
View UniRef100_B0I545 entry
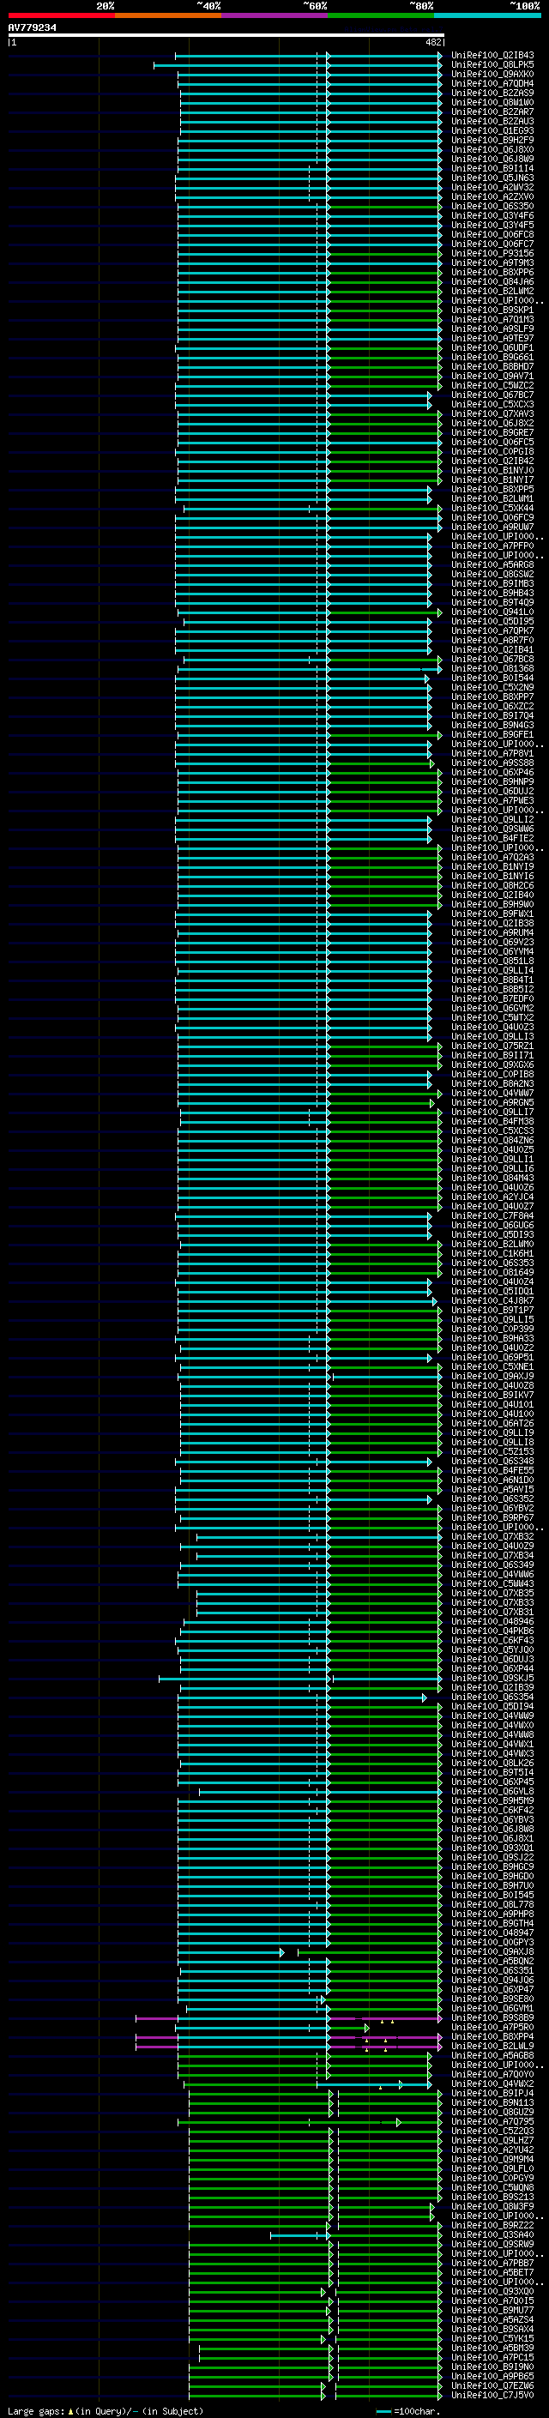492,1895
